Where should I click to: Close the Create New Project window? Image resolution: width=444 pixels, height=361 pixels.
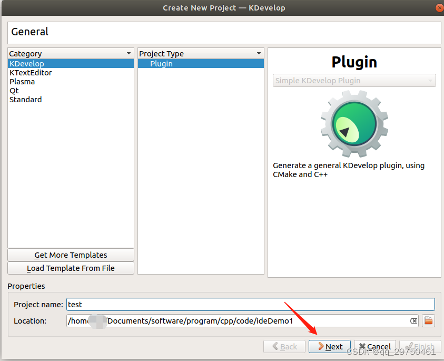(x=439, y=8)
